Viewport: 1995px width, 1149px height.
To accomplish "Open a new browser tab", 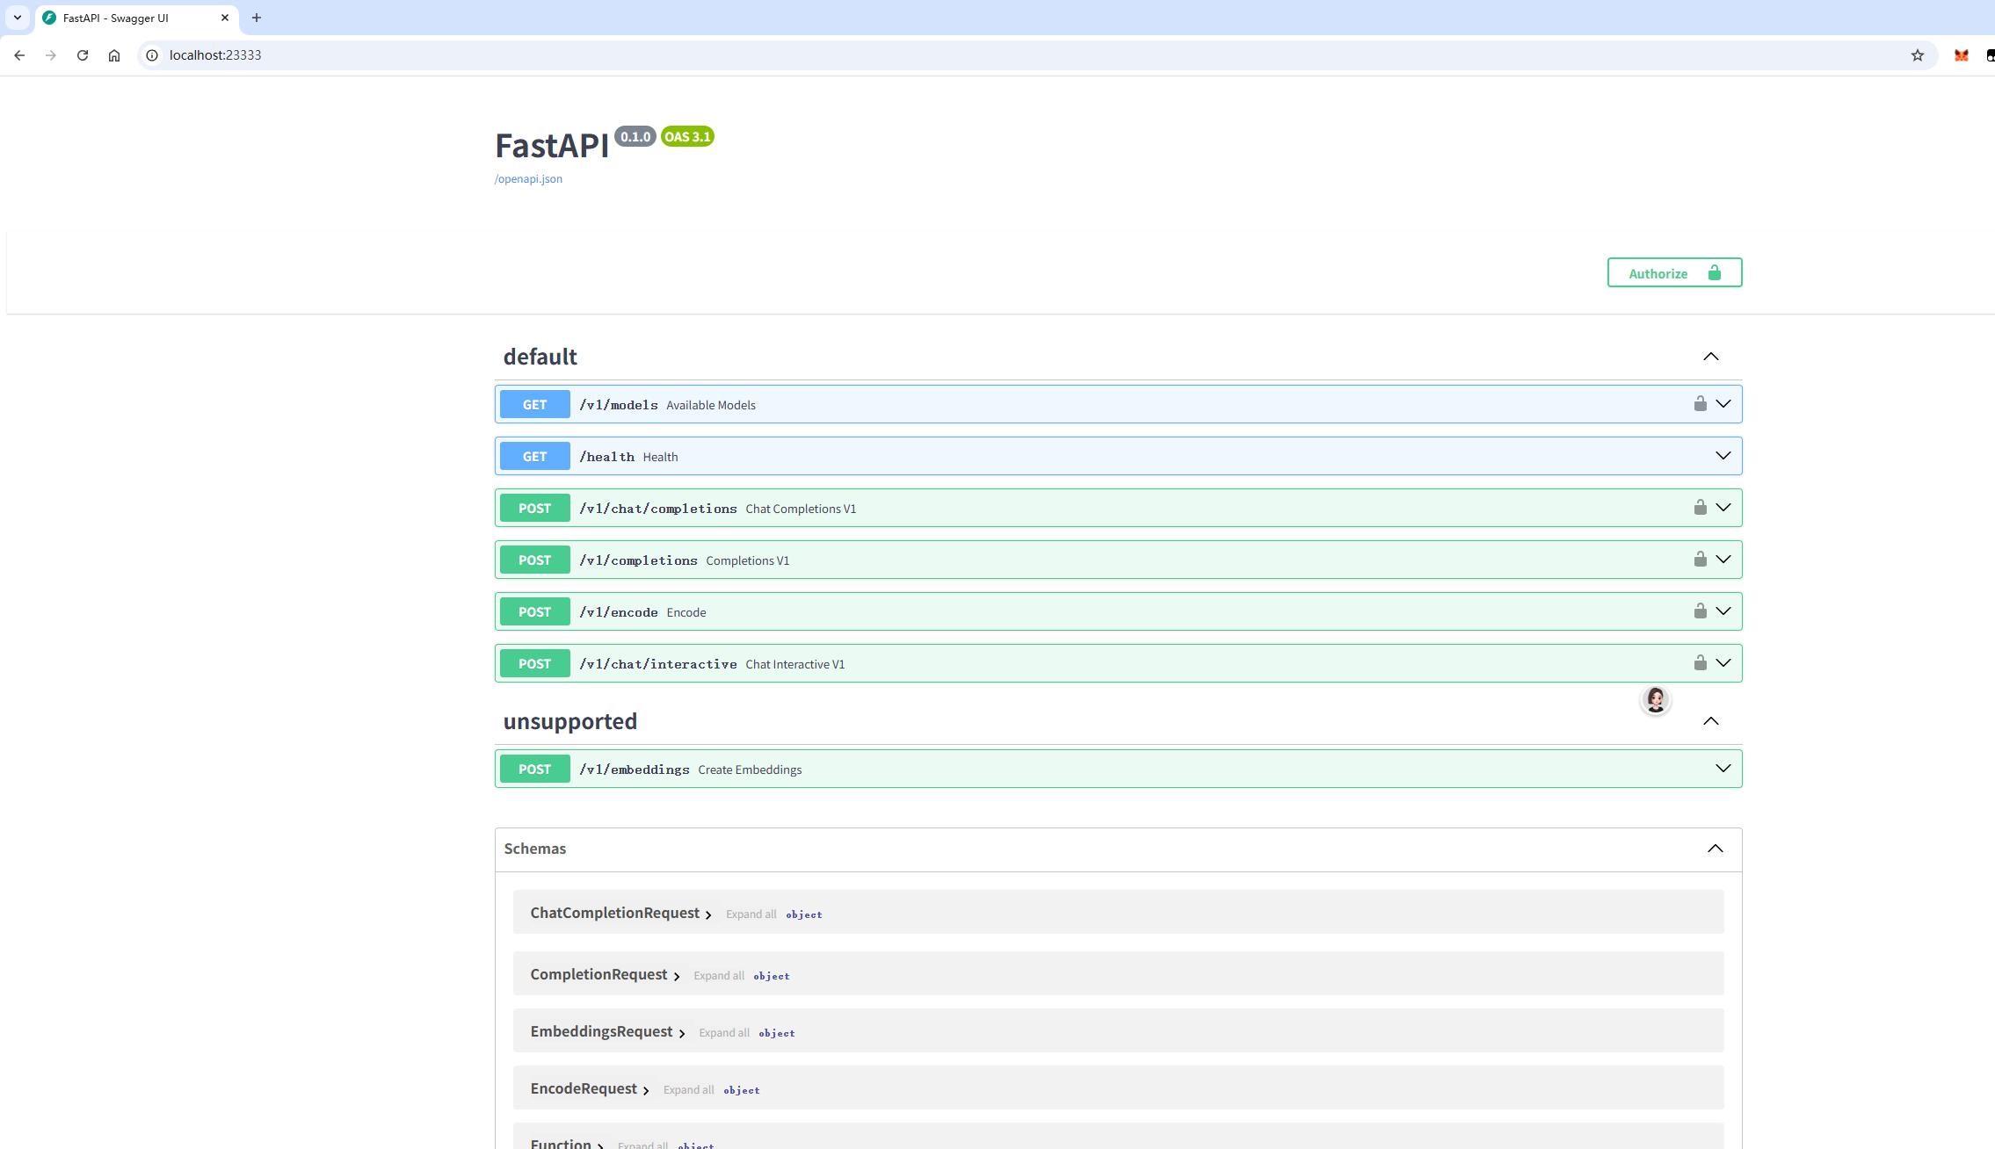I will pos(257,18).
